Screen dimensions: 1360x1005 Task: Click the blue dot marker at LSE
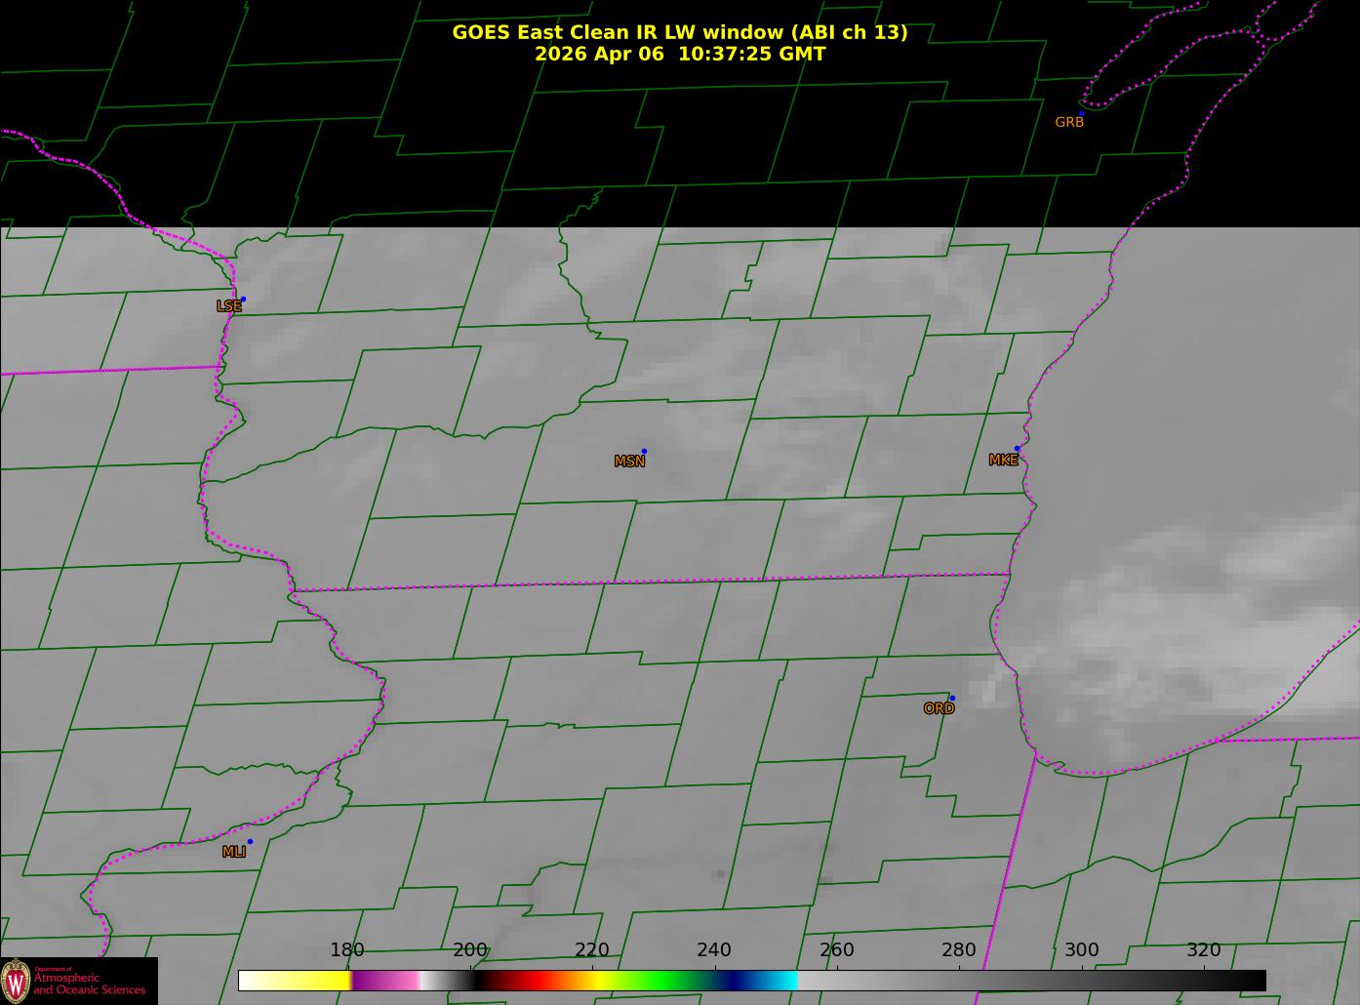pyautogui.click(x=243, y=300)
